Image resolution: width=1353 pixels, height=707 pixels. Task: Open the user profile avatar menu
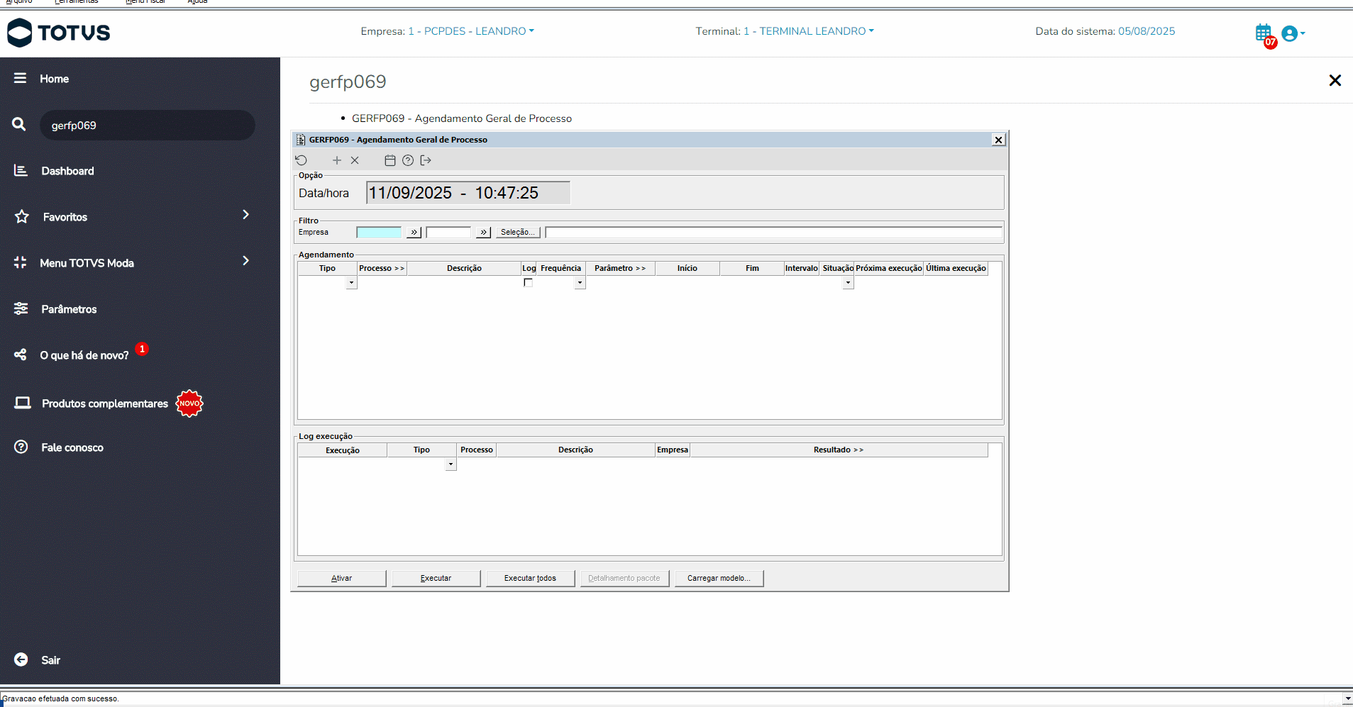[x=1293, y=33]
